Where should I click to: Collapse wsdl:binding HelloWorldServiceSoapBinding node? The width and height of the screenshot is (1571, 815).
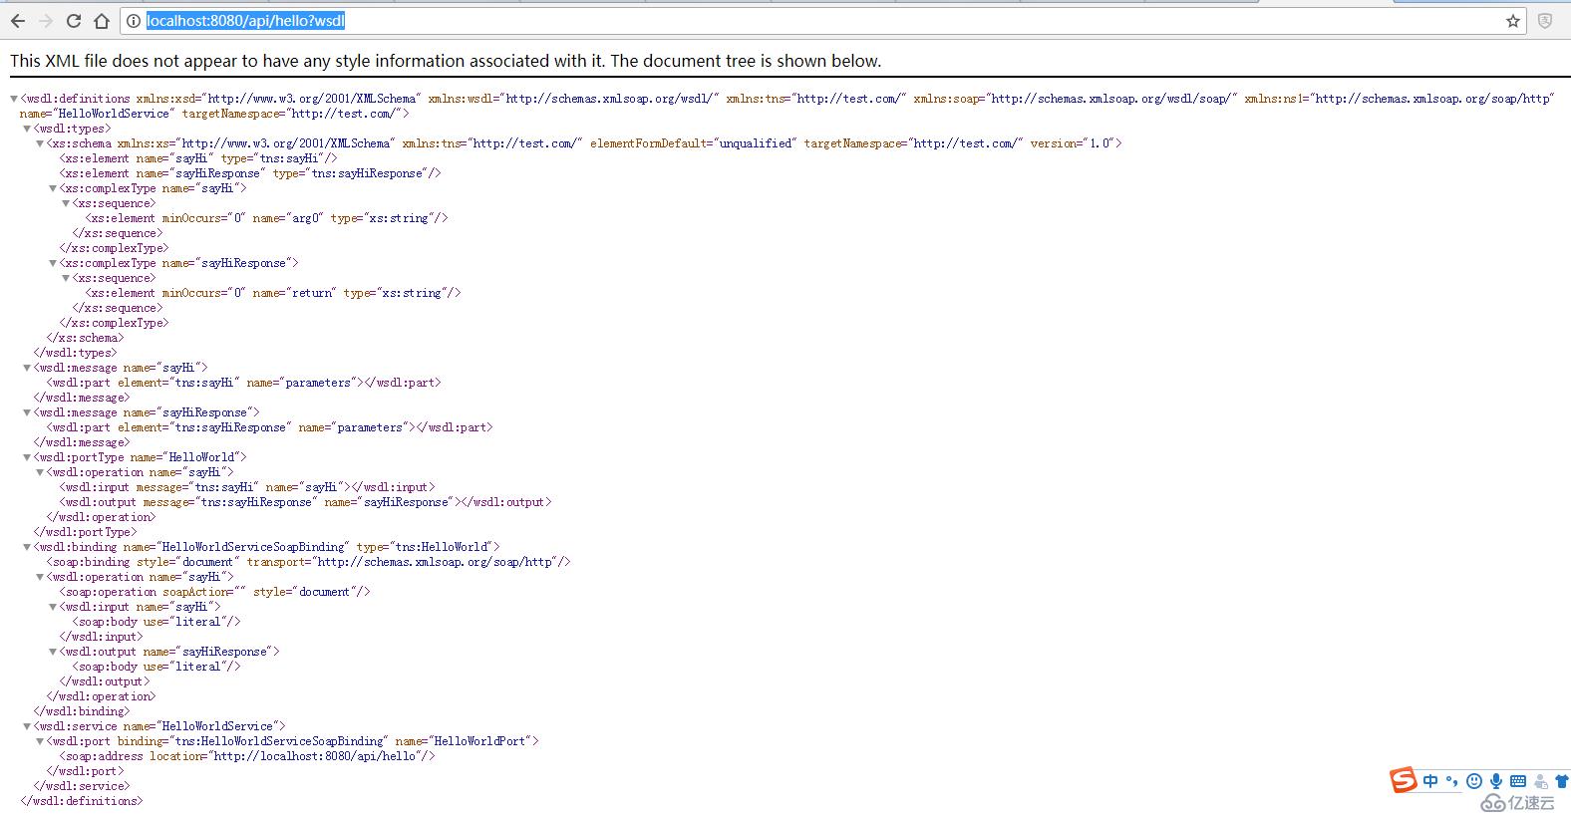[x=27, y=547]
